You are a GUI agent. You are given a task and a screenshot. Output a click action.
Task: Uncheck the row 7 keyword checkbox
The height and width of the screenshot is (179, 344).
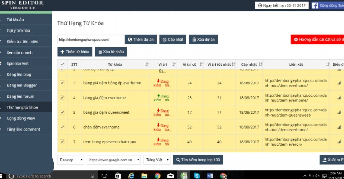point(62,142)
